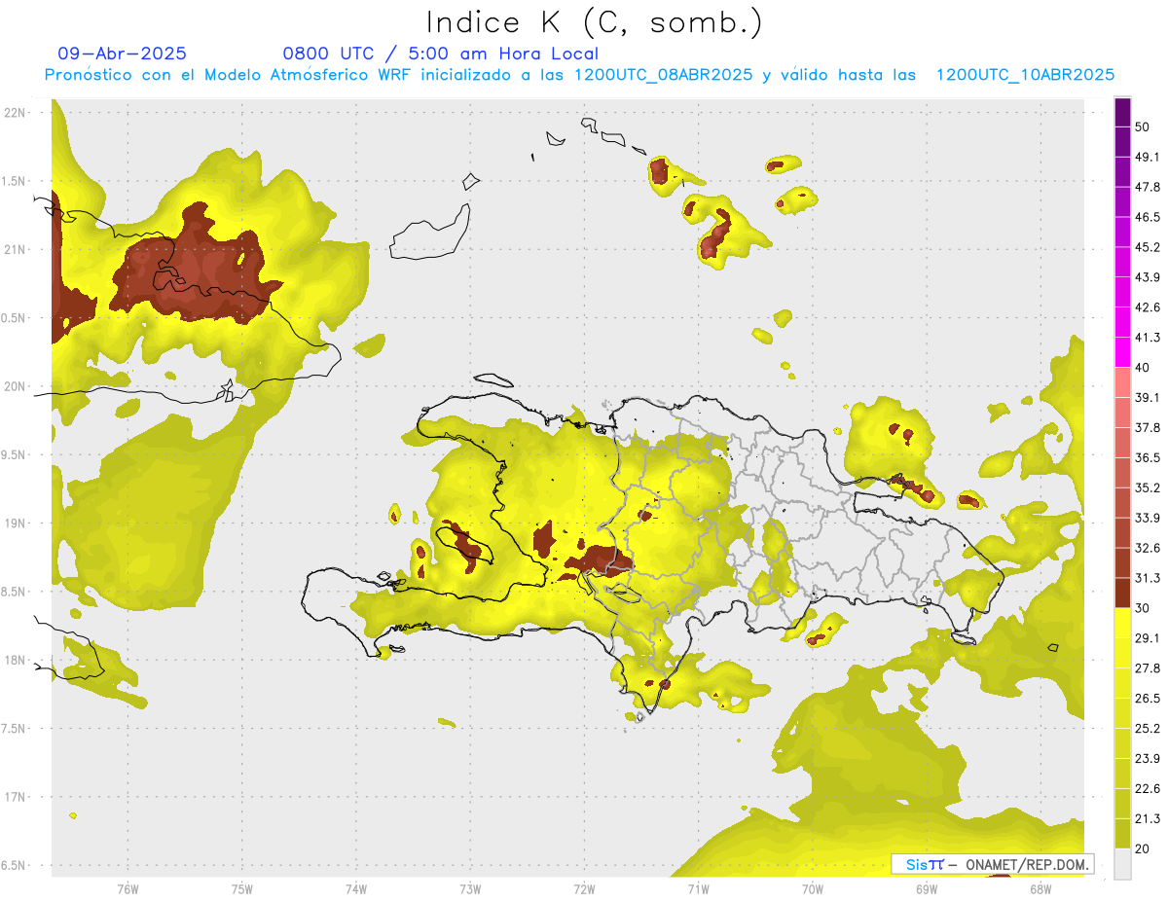Click the colorbar value '43.9'

(1148, 277)
